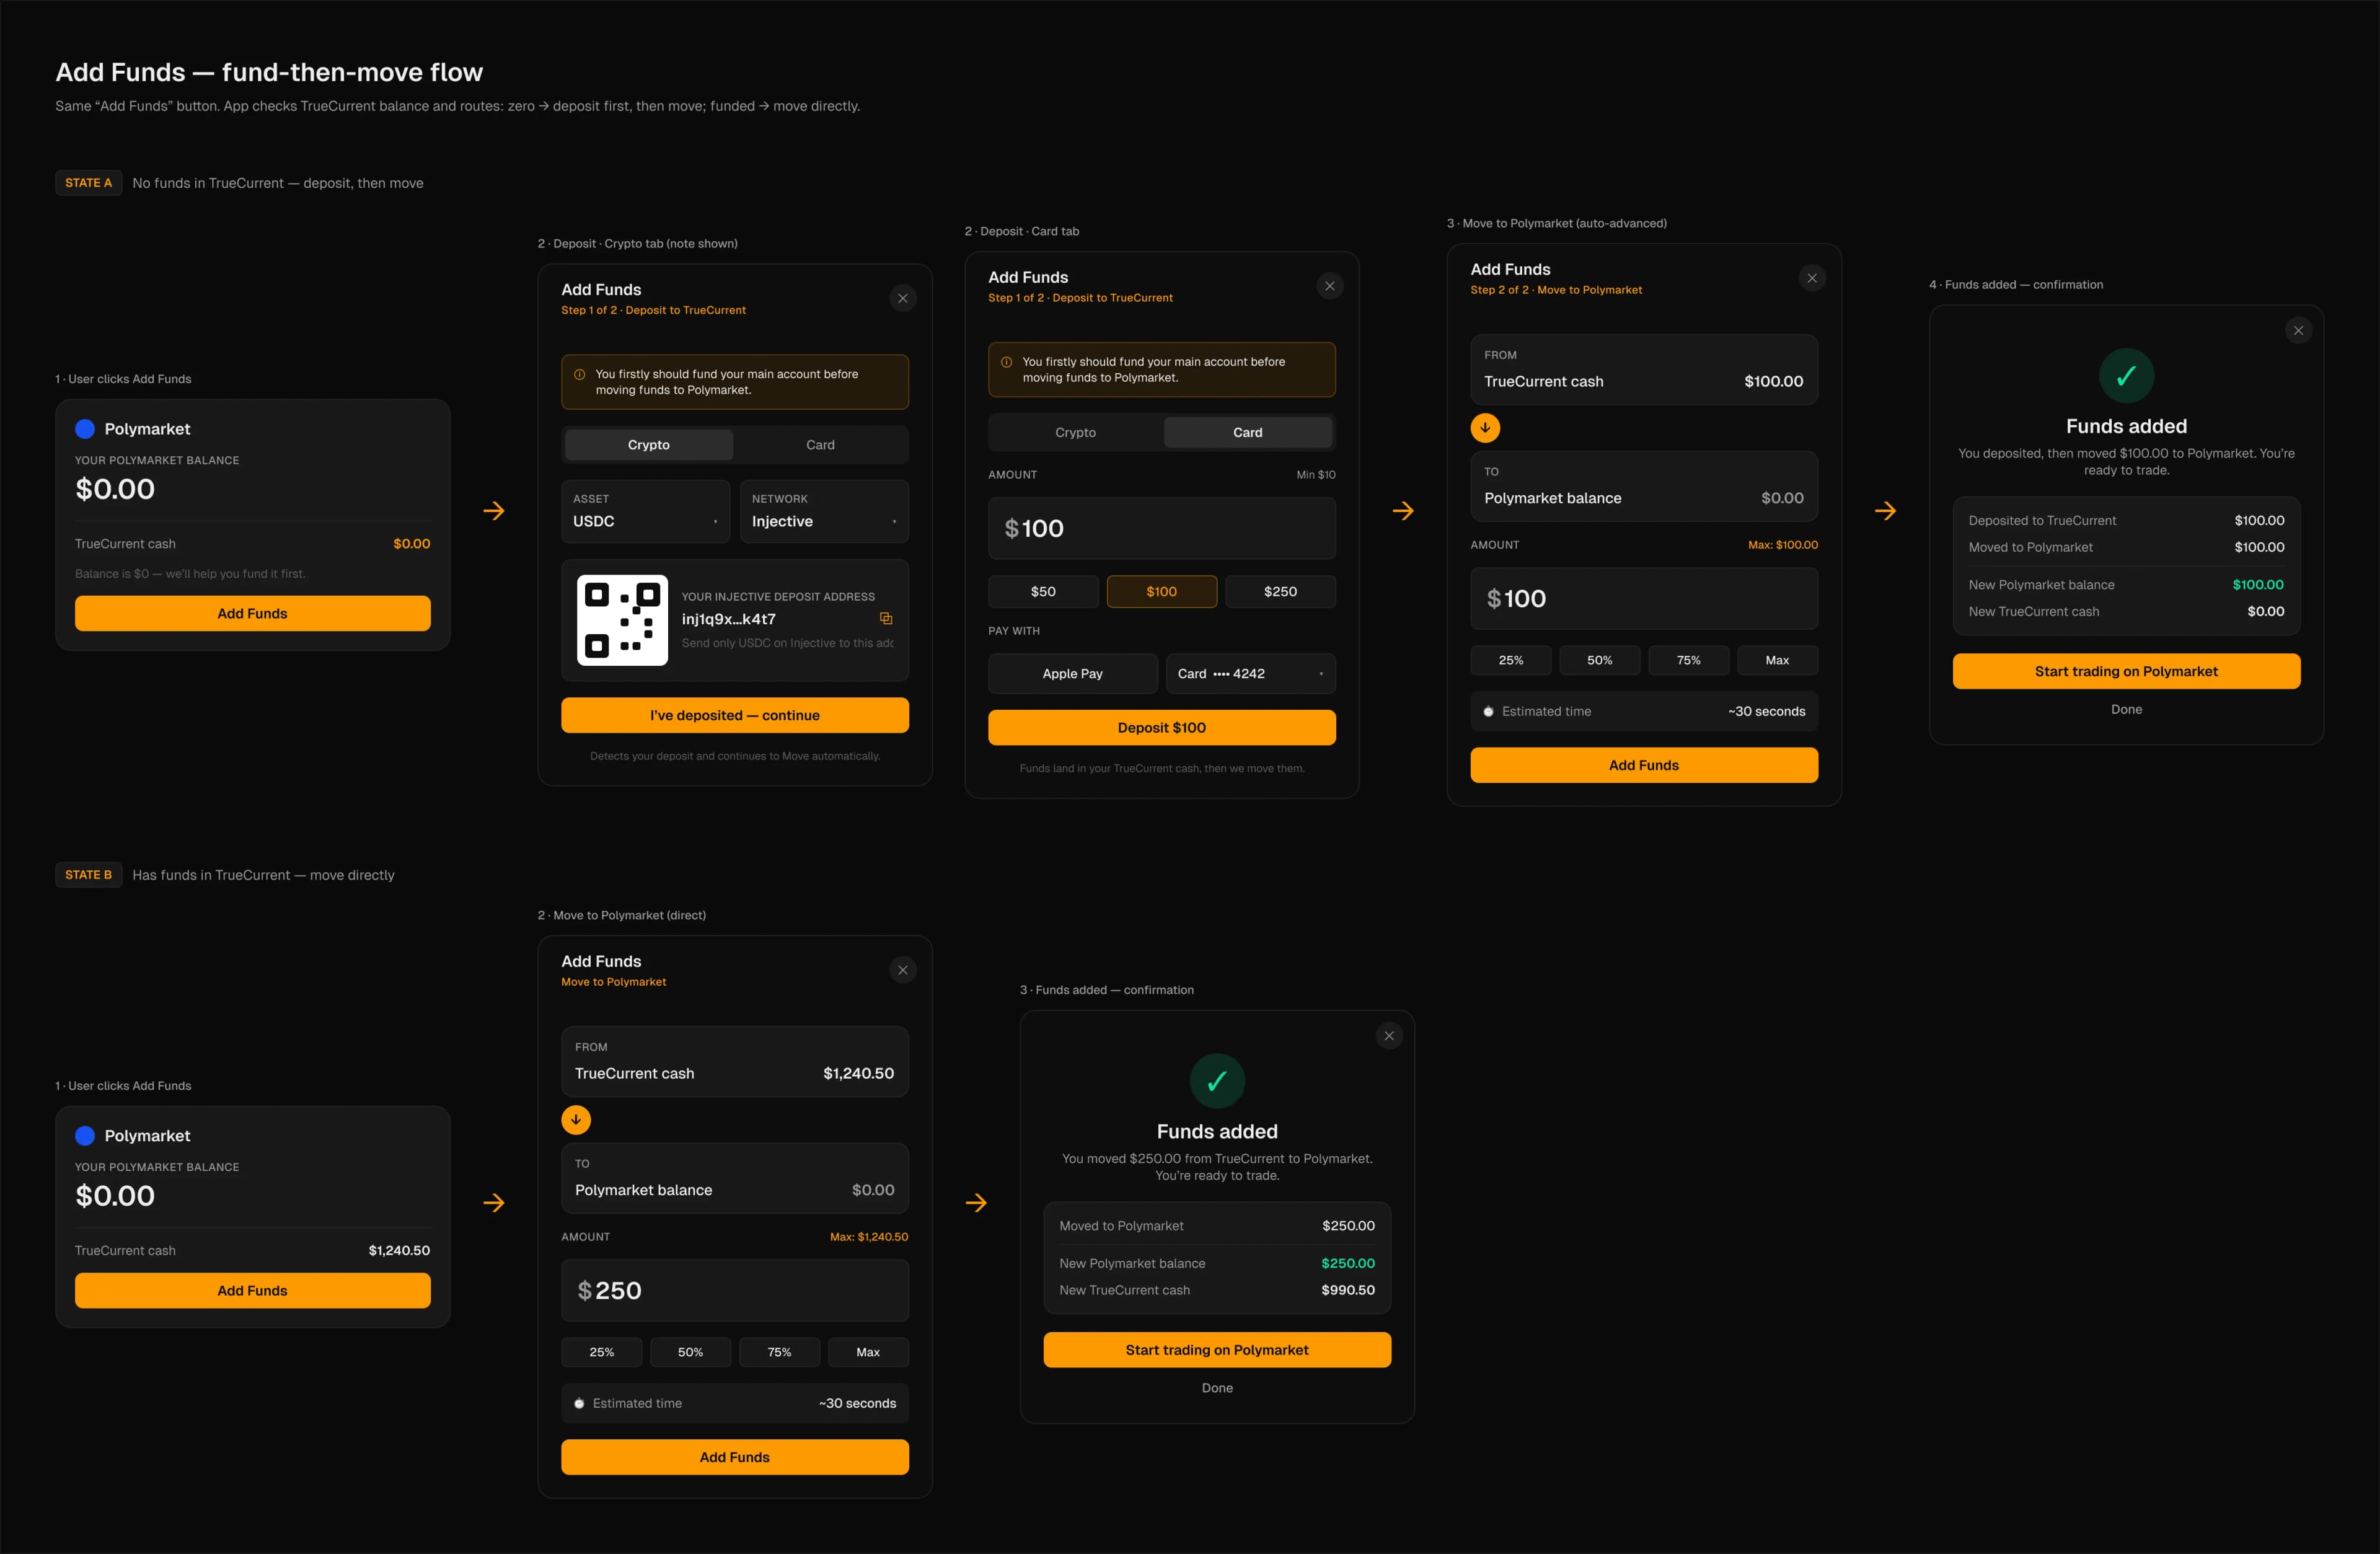
Task: Switch to Crypto tab in Card deposit modal
Action: click(1076, 433)
